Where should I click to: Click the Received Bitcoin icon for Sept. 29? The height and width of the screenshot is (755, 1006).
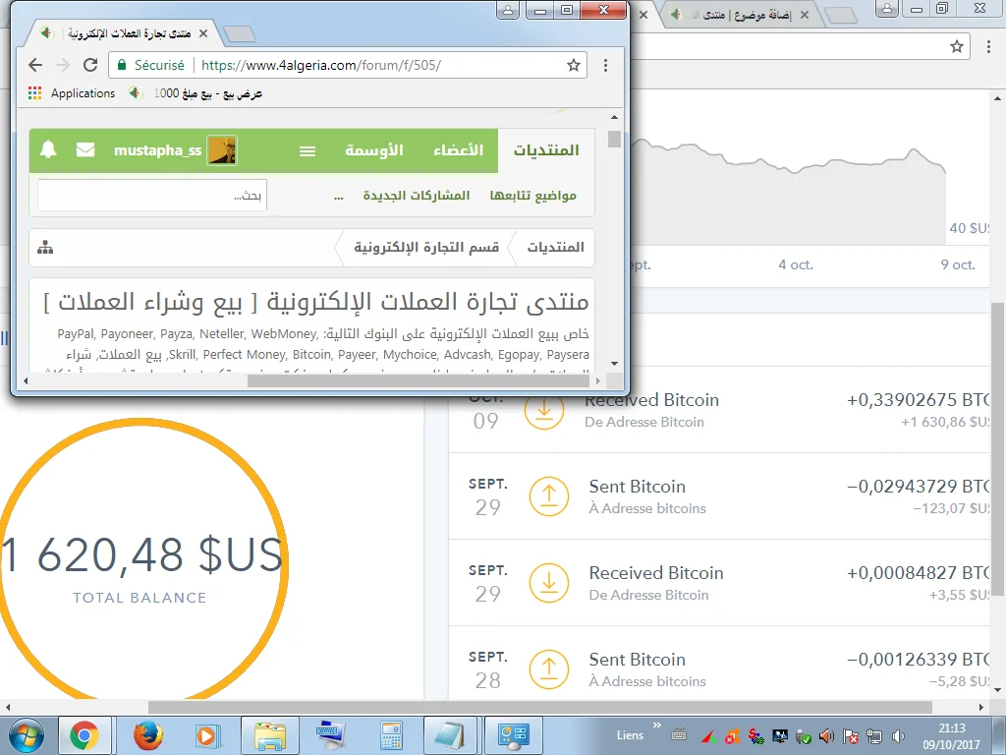pos(548,583)
